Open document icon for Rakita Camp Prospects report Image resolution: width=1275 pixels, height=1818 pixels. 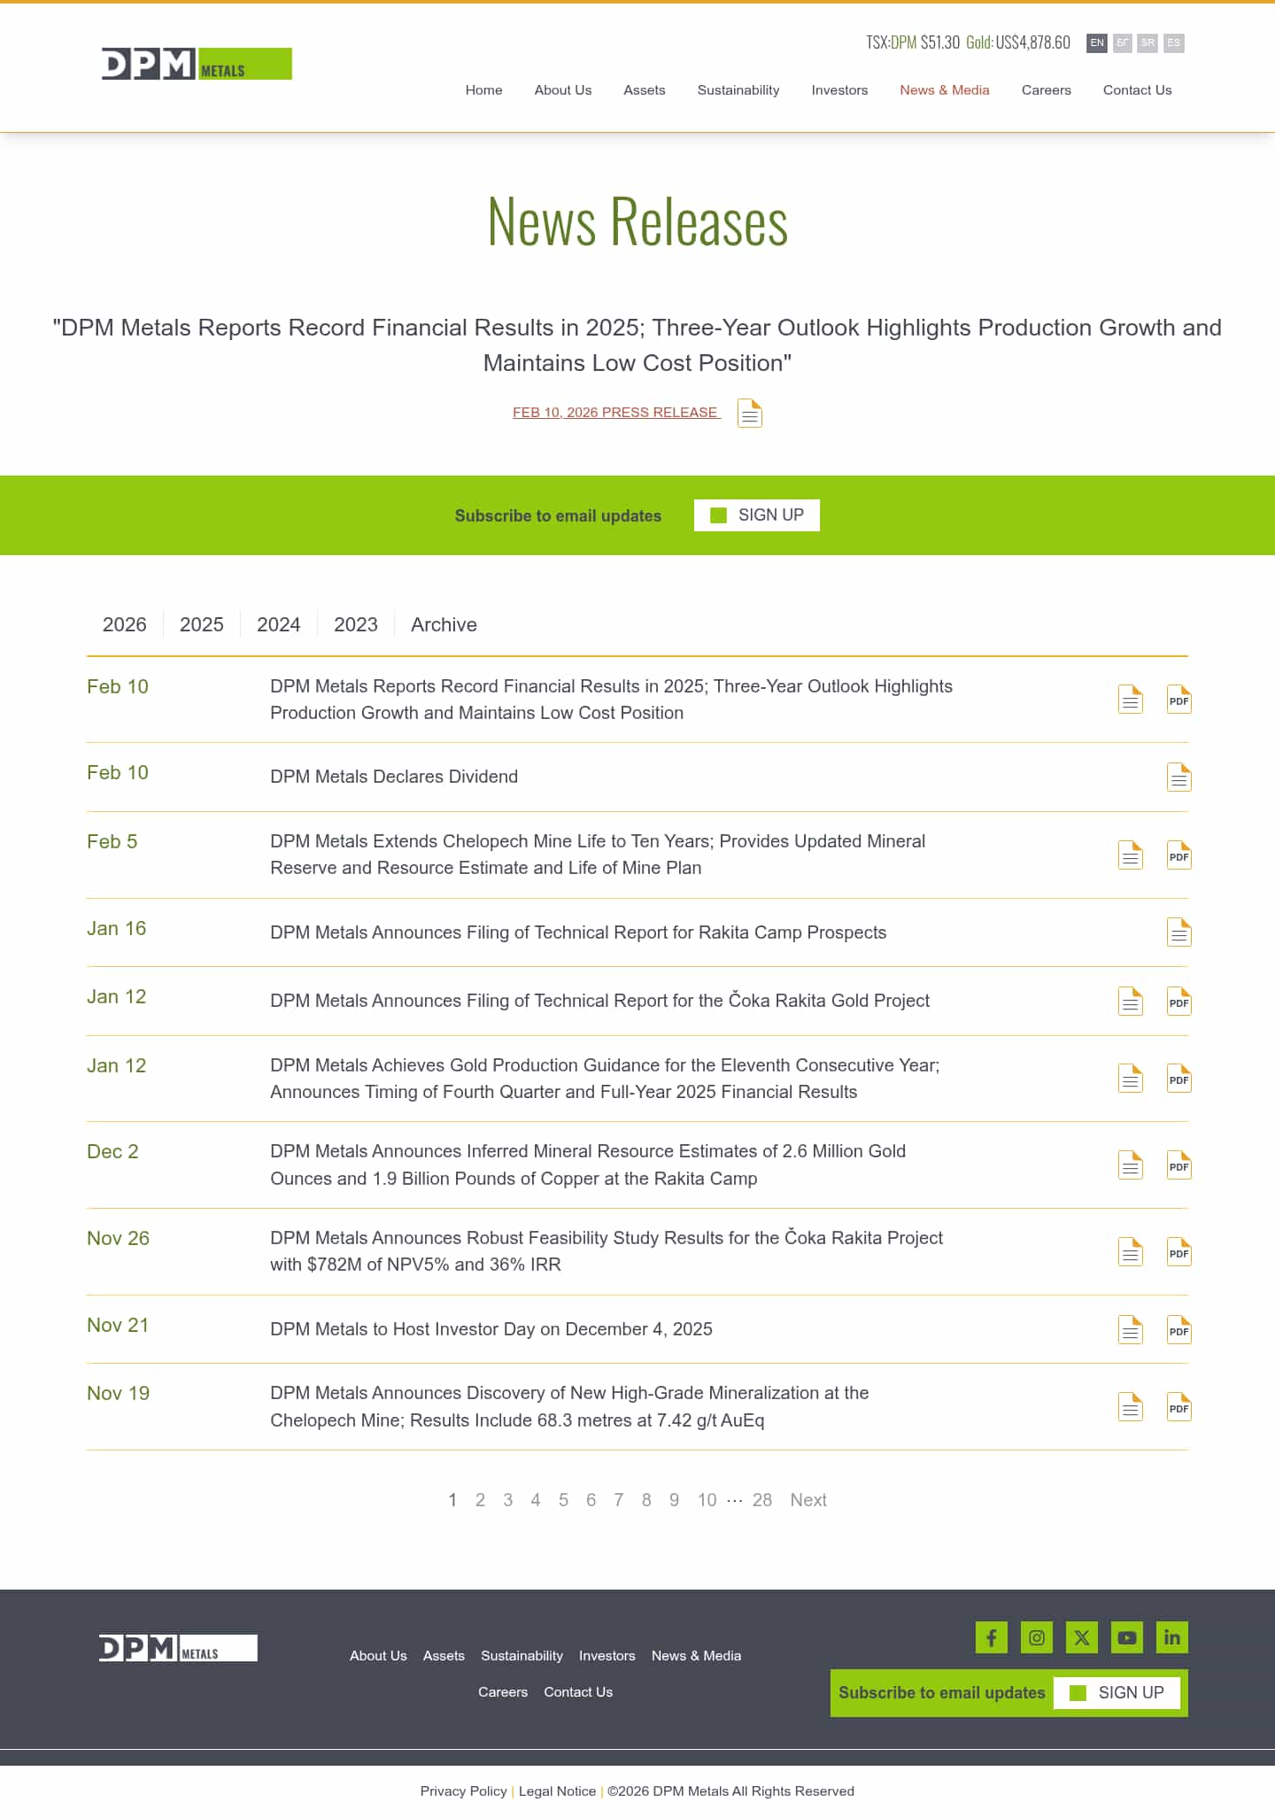(1179, 932)
